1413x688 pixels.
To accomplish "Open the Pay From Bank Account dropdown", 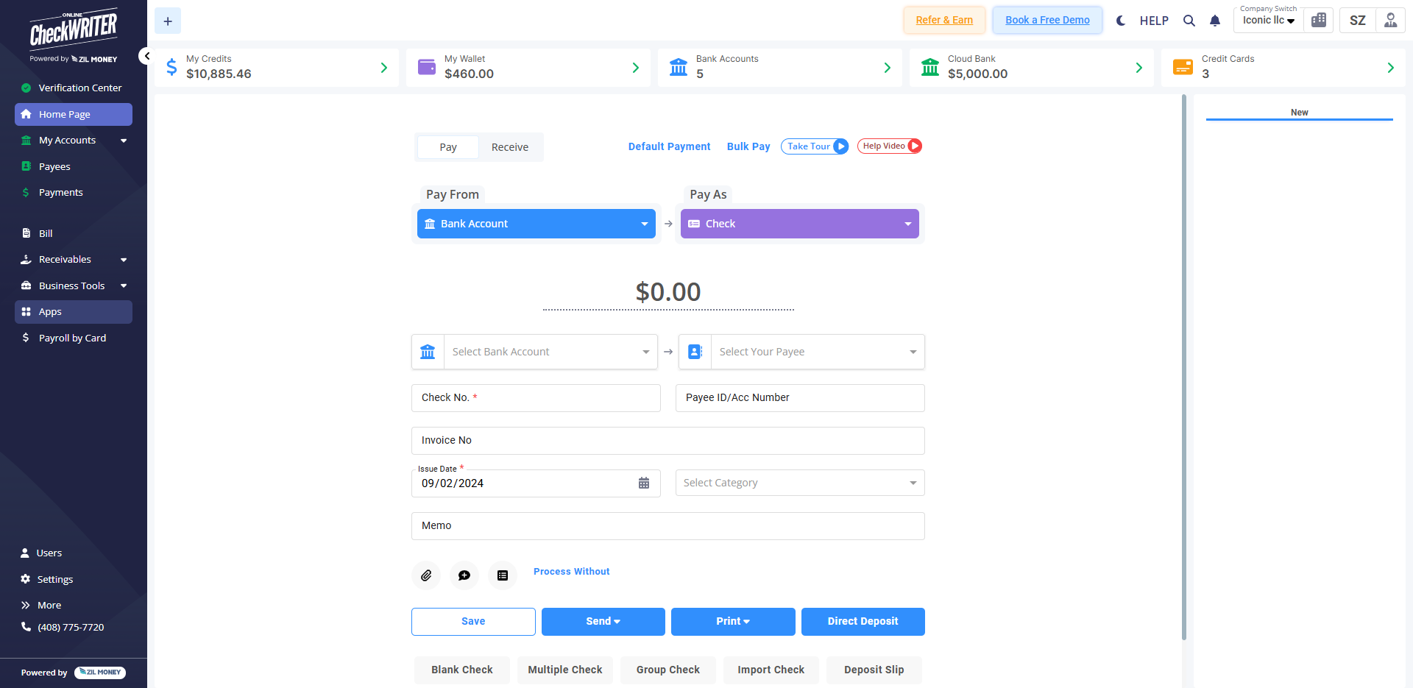I will tap(536, 224).
